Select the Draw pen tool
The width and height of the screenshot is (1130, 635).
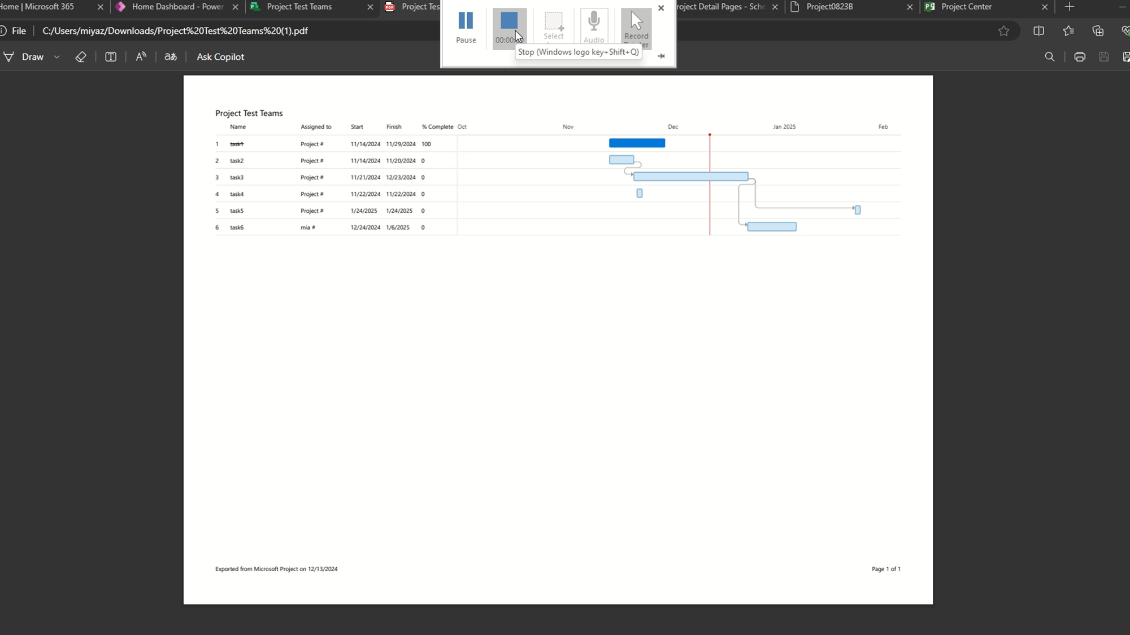[x=25, y=57]
